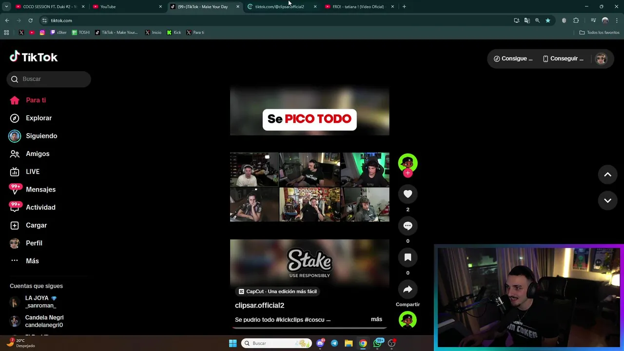The image size is (624, 351).
Task: Reload the page
Action: [x=30, y=20]
